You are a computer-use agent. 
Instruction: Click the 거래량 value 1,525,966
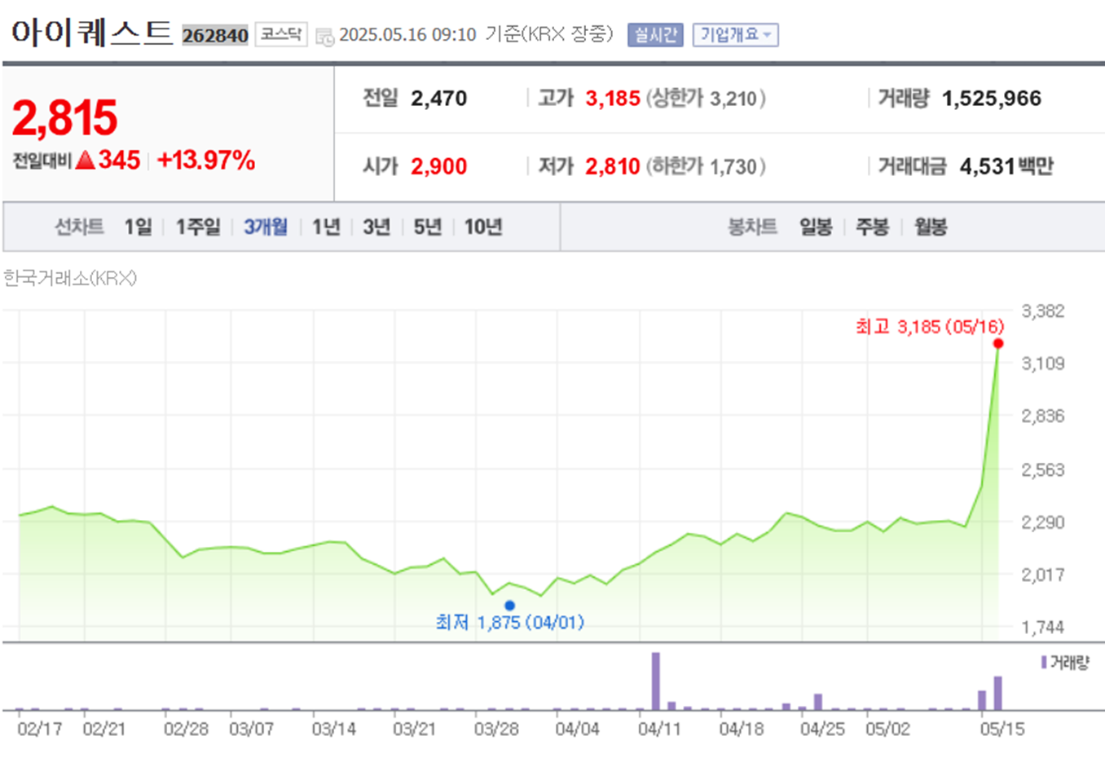pos(992,99)
